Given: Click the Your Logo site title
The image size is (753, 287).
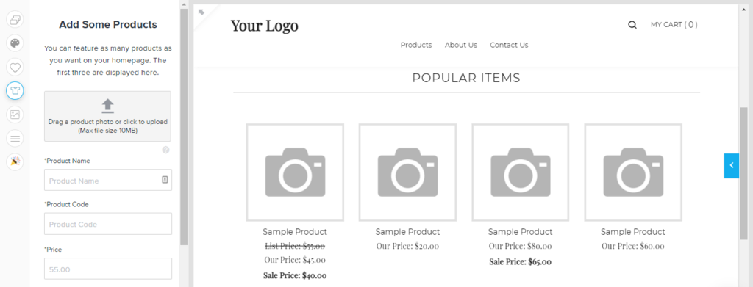Looking at the screenshot, I should click(x=265, y=26).
